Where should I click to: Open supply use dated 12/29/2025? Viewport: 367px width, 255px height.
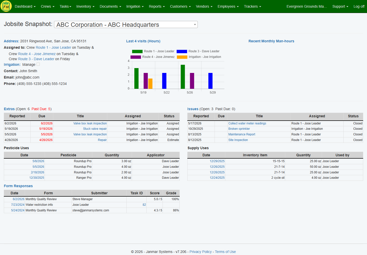click(217, 161)
